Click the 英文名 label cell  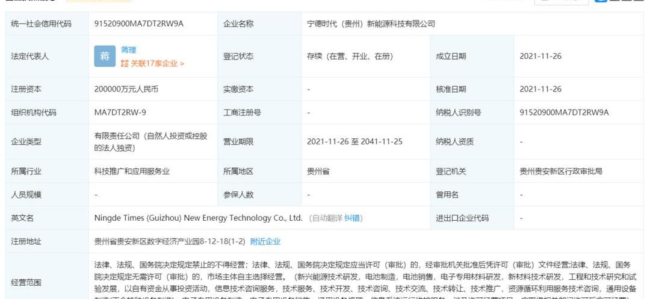(x=48, y=218)
